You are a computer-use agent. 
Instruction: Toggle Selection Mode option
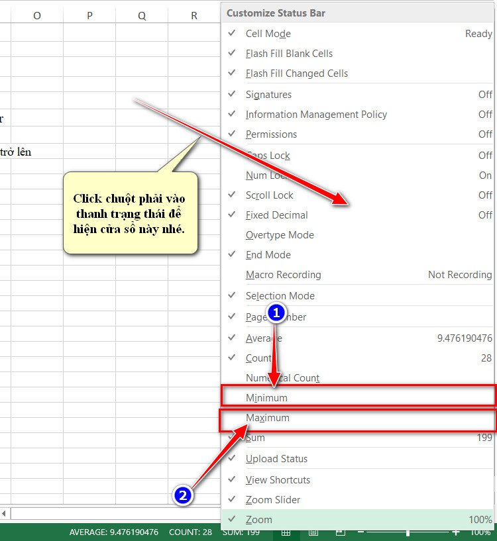point(357,296)
